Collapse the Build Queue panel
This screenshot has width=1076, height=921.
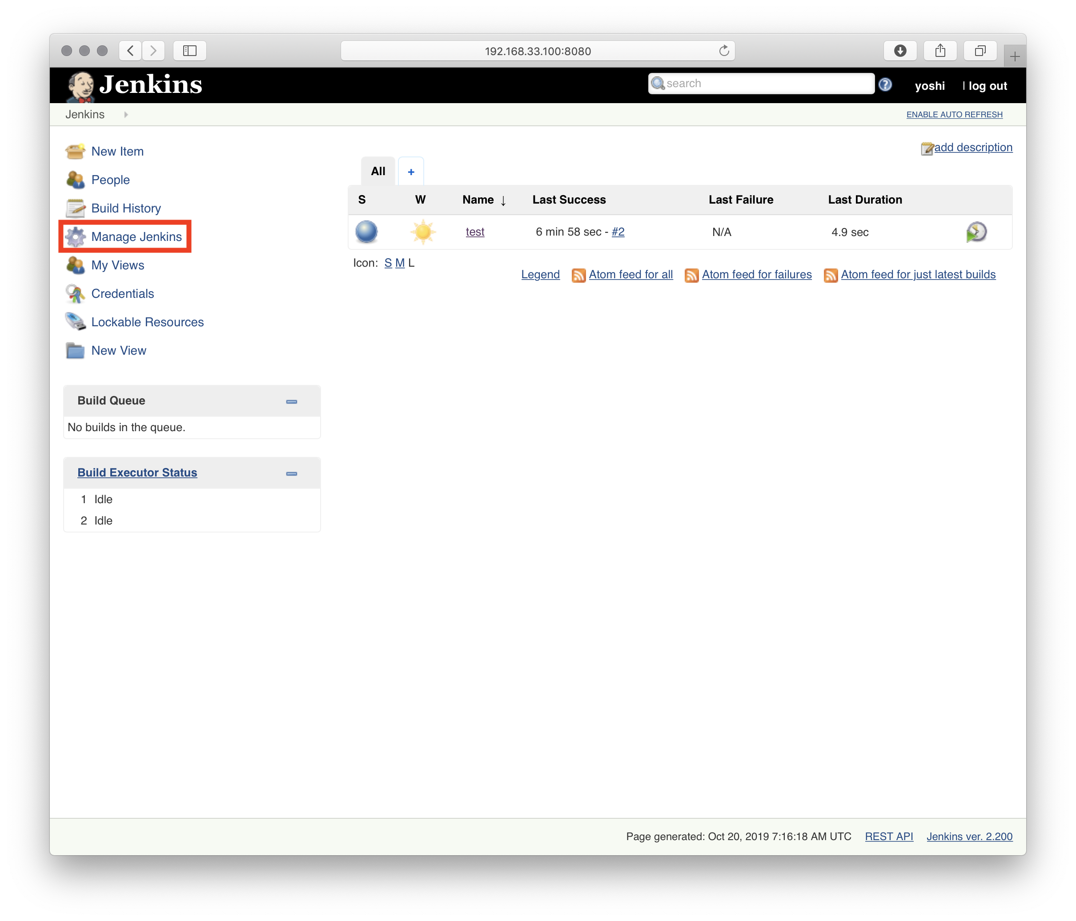tap(292, 402)
